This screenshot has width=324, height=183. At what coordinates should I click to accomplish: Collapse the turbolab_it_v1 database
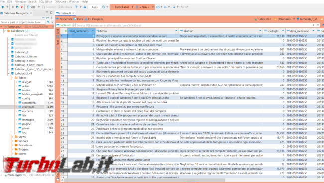point(9,73)
